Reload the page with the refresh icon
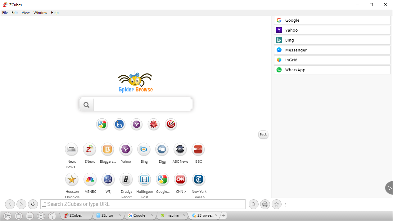The image size is (393, 221). tap(33, 204)
